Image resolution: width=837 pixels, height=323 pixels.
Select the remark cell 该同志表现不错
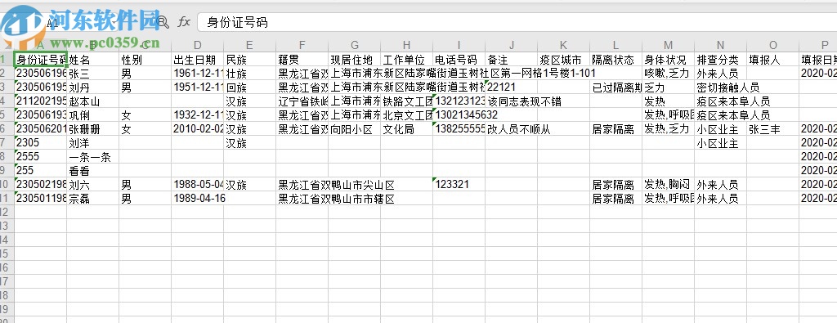point(512,101)
